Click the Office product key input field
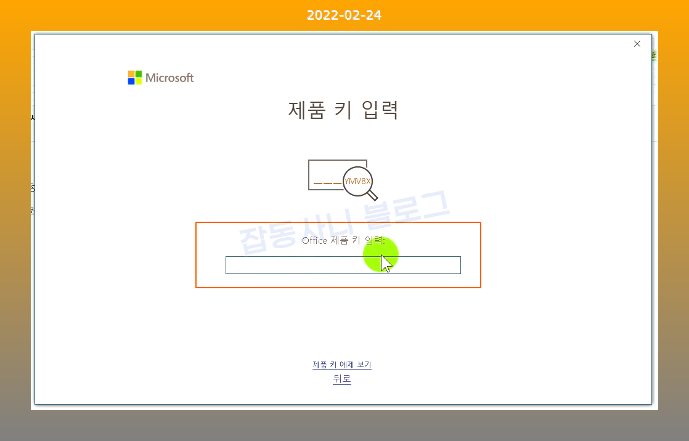 (x=343, y=265)
